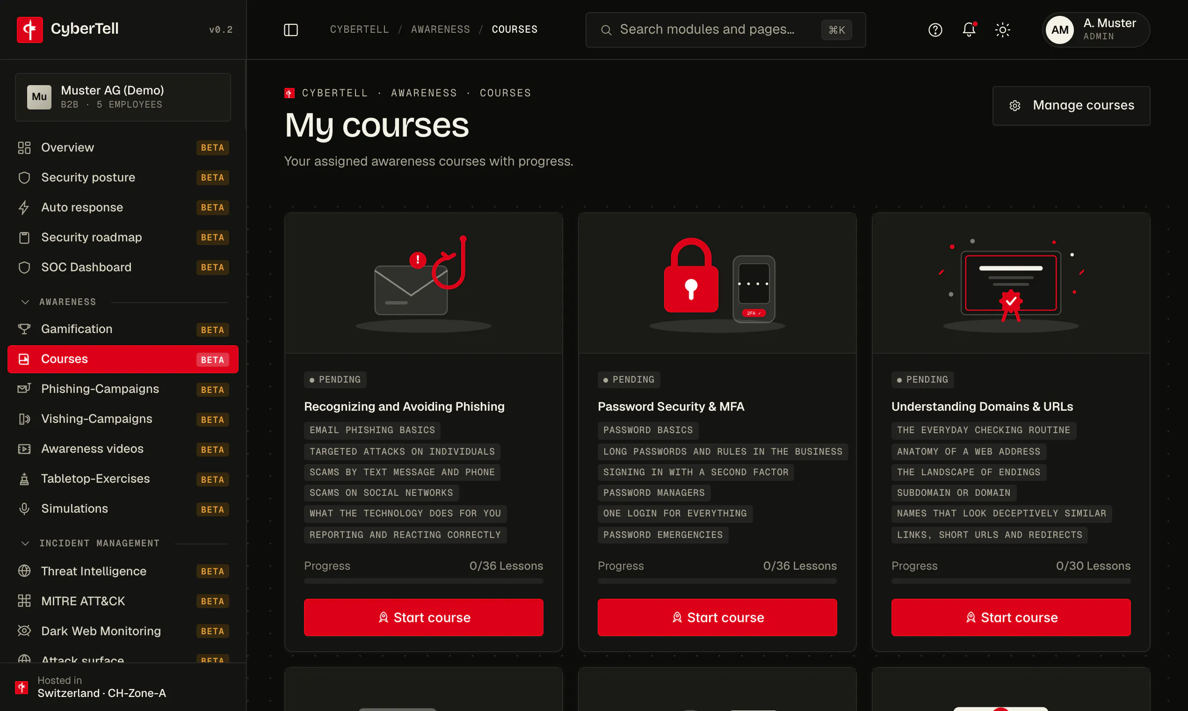The height and width of the screenshot is (711, 1188).
Task: Click the Domains & URLs progress bar
Action: [x=1011, y=581]
